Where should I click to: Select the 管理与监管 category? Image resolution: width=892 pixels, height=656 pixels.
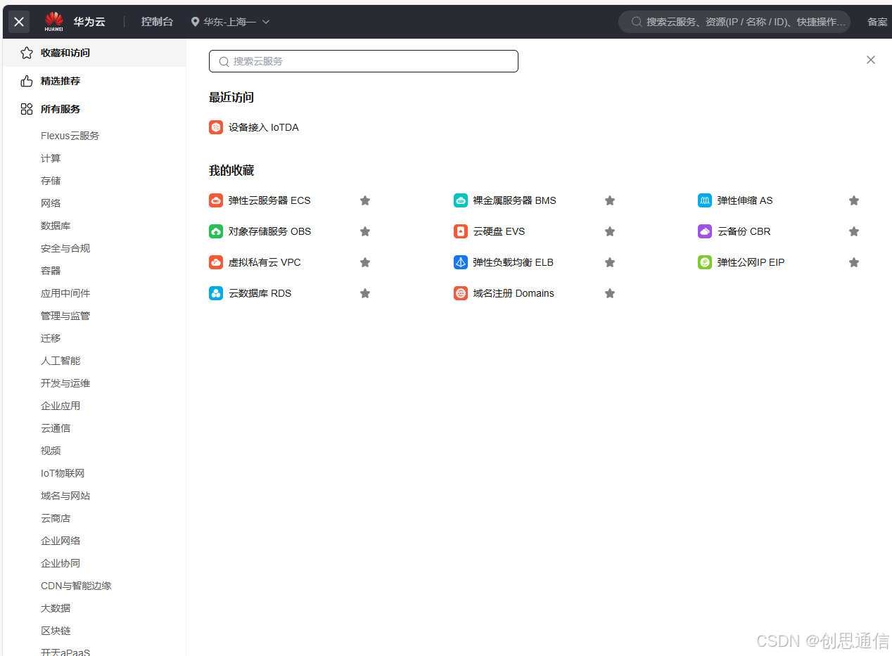point(65,316)
